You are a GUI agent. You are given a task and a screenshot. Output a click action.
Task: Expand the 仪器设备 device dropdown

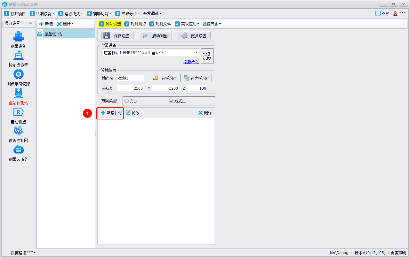[x=196, y=52]
